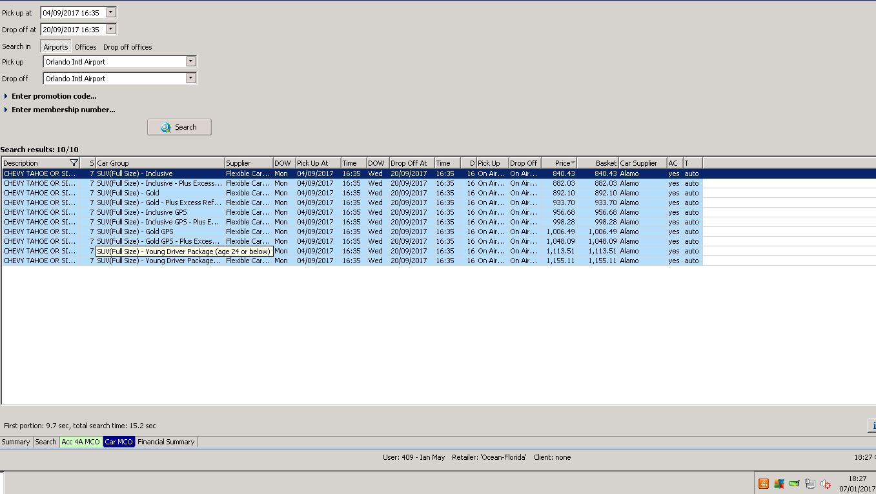Click the Price column sort arrow
876x494 pixels.
[x=573, y=163]
